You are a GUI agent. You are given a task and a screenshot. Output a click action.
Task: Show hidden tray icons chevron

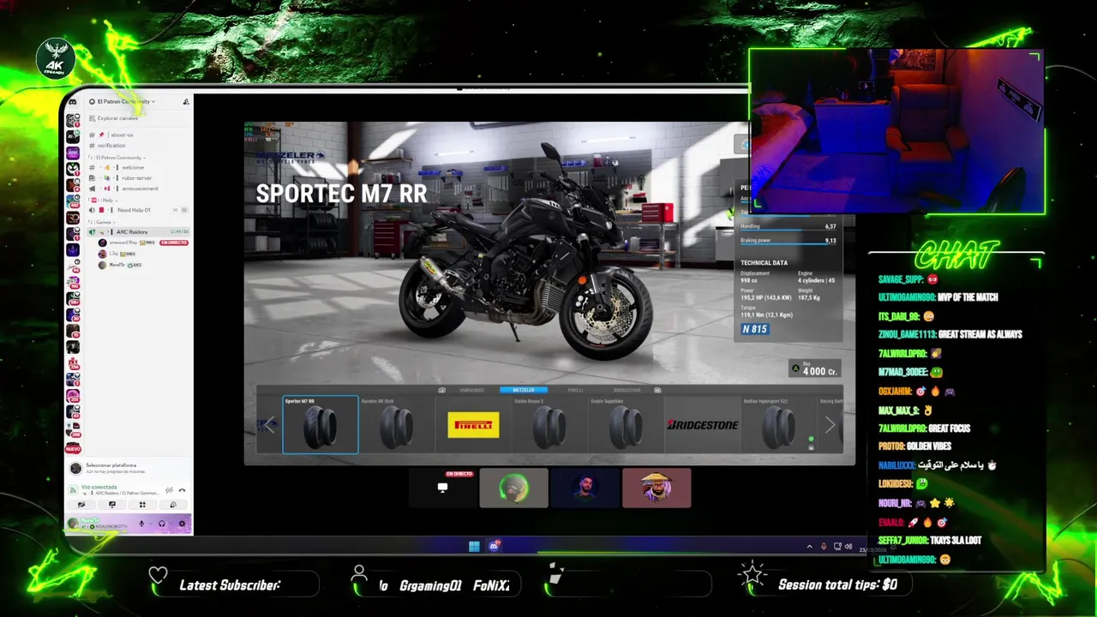pyautogui.click(x=809, y=547)
